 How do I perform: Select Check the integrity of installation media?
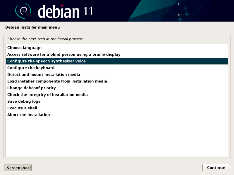pos(117,94)
